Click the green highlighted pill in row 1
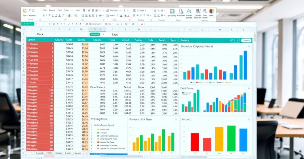This screenshot has height=159, width=304. tap(95, 34)
